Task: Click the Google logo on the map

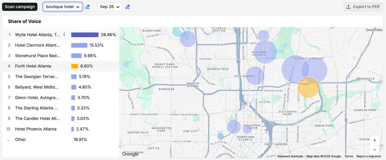Action: (130, 154)
